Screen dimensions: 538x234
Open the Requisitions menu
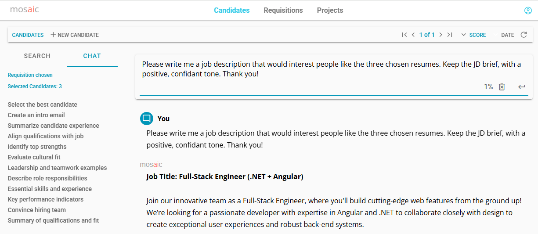(283, 10)
